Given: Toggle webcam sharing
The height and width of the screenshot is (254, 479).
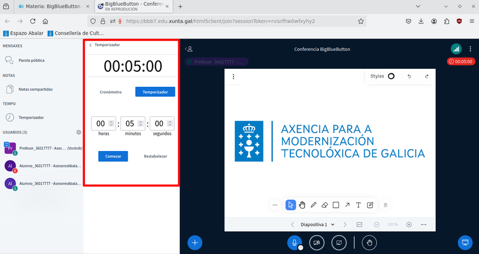Looking at the screenshot, I should coord(317,243).
